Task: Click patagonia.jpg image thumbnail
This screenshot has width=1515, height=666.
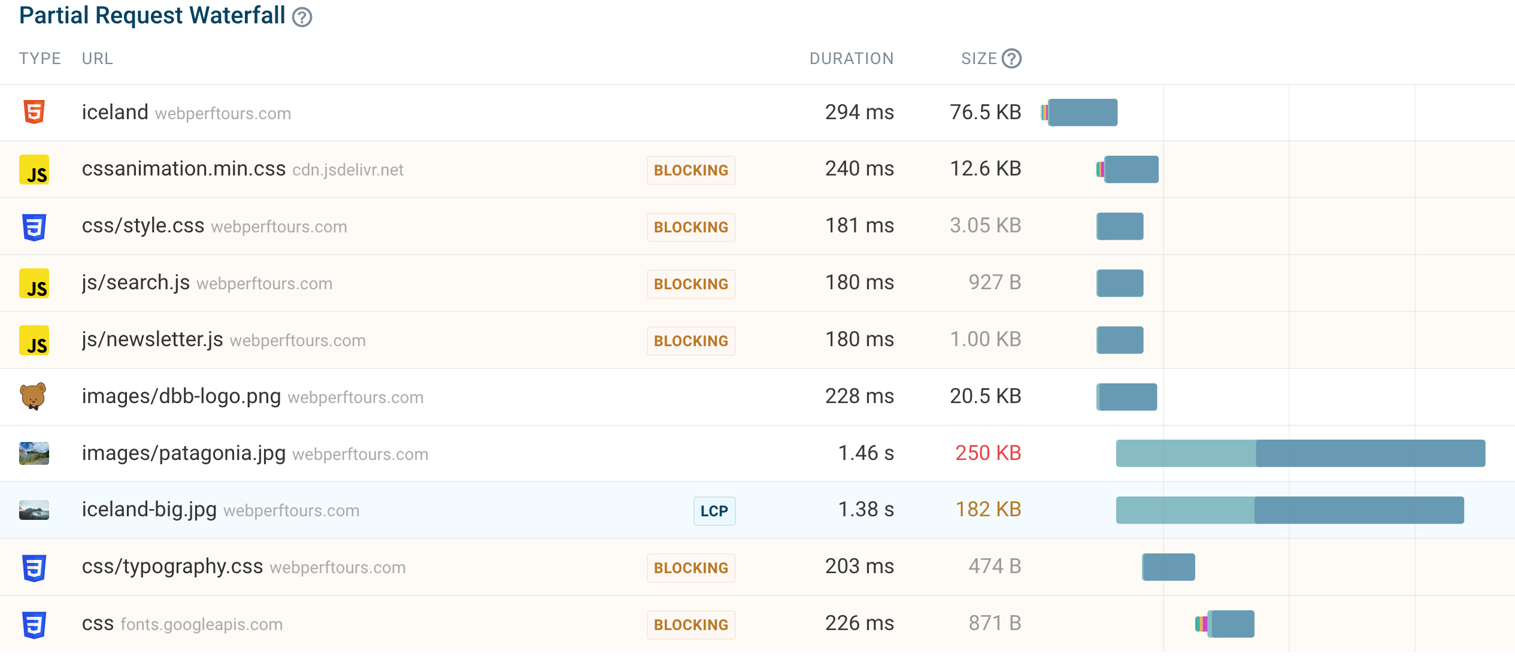Action: pos(34,453)
